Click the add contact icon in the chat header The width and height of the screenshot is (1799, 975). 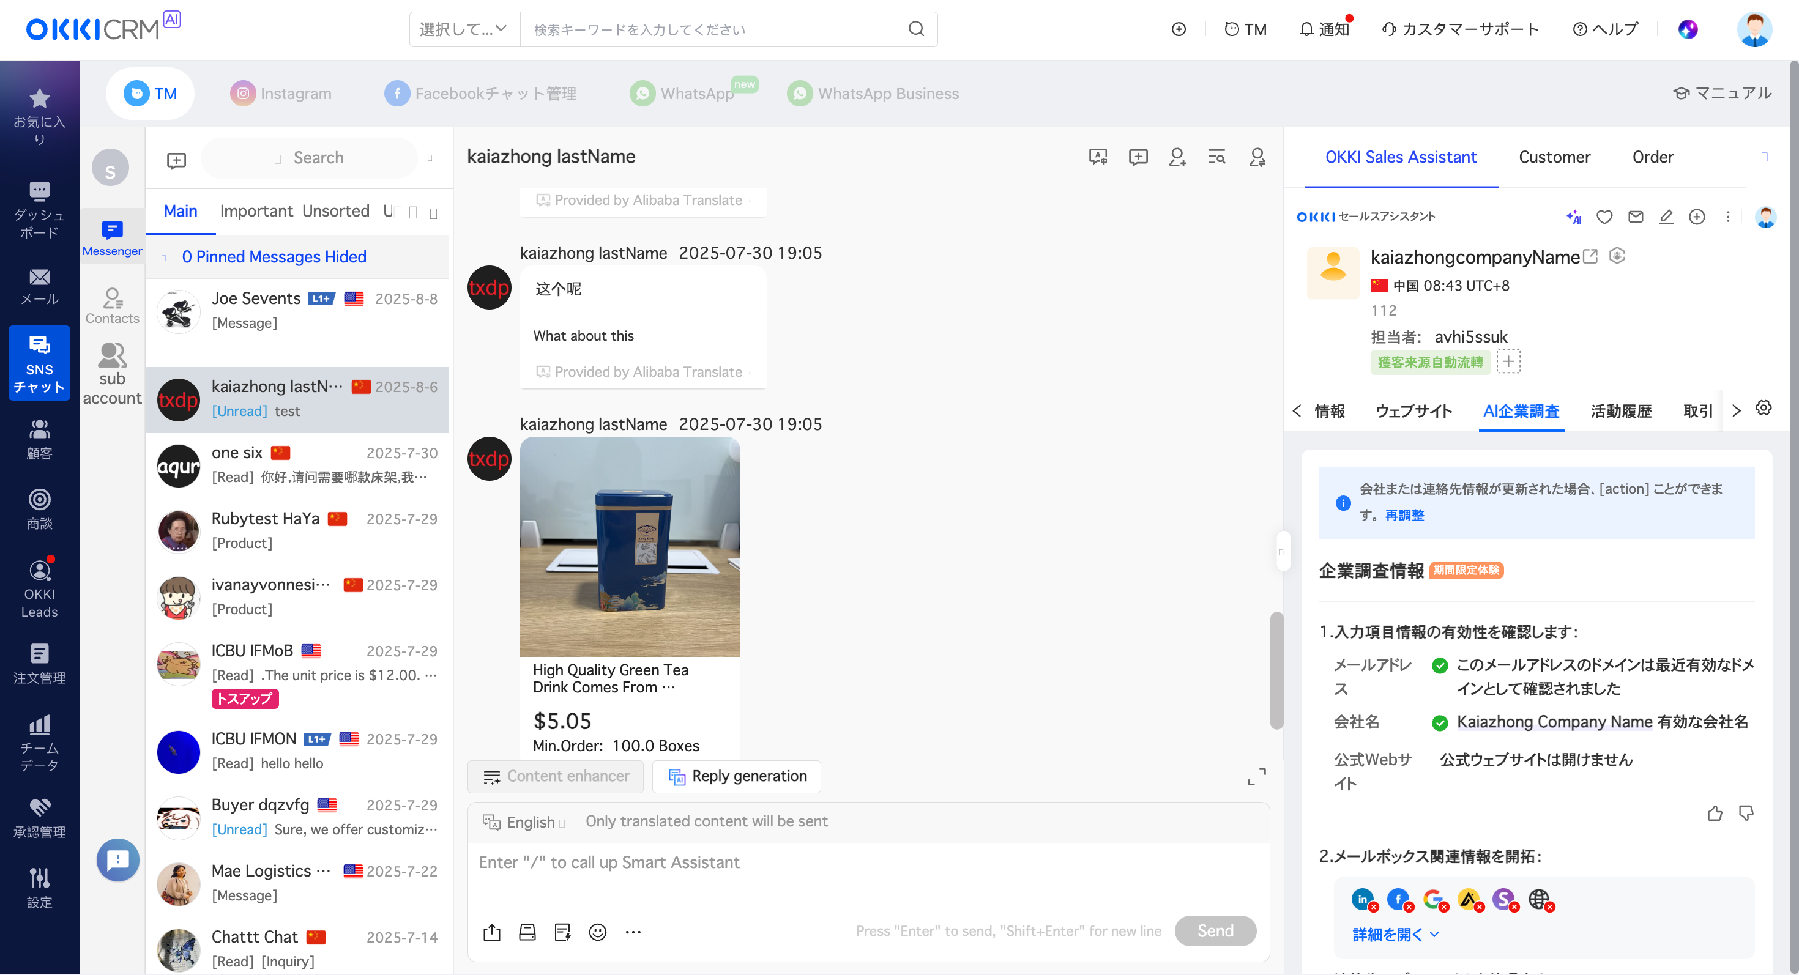(1177, 157)
